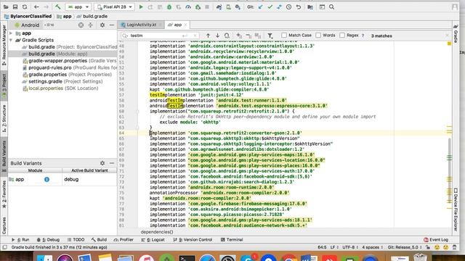Open the Profiler tool window tab
Image resolution: width=465 pixels, height=261 pixels.
point(124,240)
